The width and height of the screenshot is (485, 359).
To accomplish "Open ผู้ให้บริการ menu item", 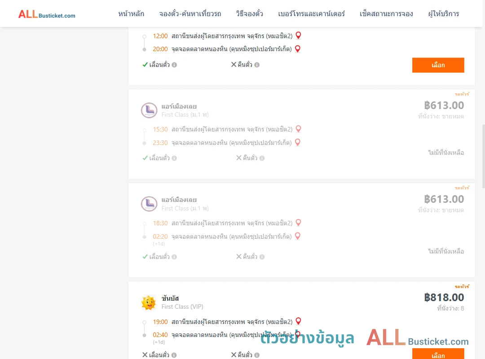I will pyautogui.click(x=444, y=14).
